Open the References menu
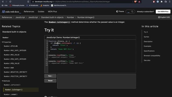 [x=29, y=12]
